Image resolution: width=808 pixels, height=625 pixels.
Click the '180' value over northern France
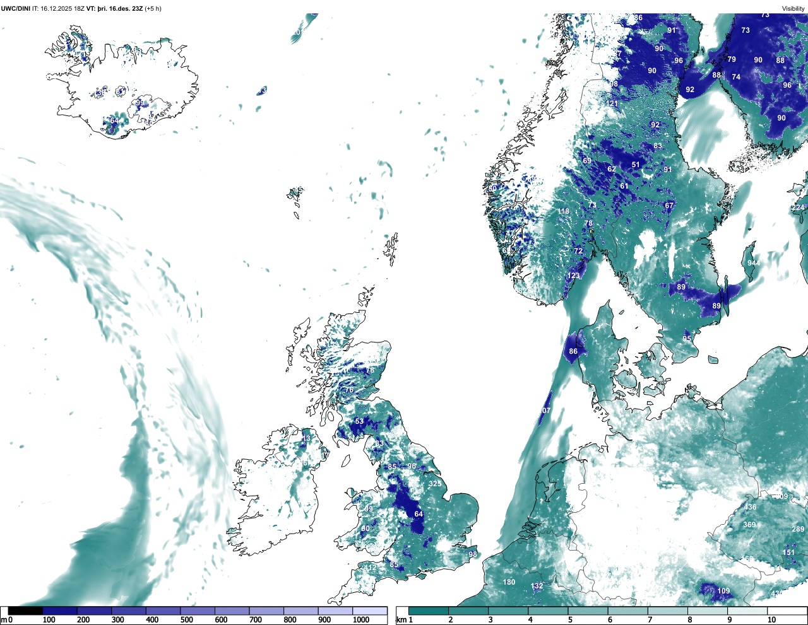pos(509,582)
